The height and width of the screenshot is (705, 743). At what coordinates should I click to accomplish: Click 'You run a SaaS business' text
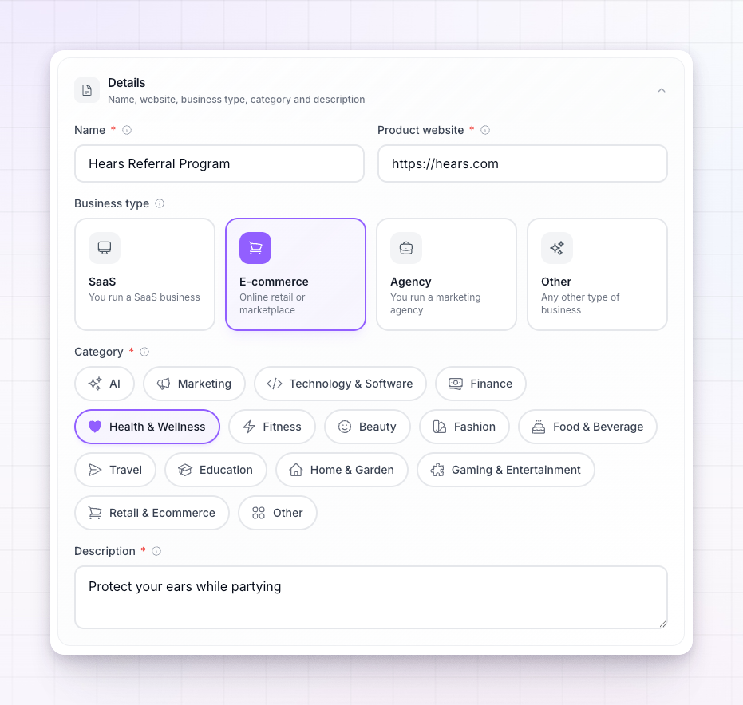pos(144,297)
